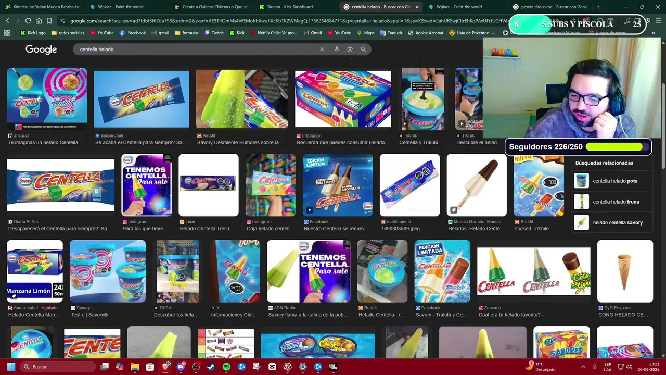Screen dimensions: 666x375
Task: Clear the search box with X icon
Action: click(x=322, y=49)
